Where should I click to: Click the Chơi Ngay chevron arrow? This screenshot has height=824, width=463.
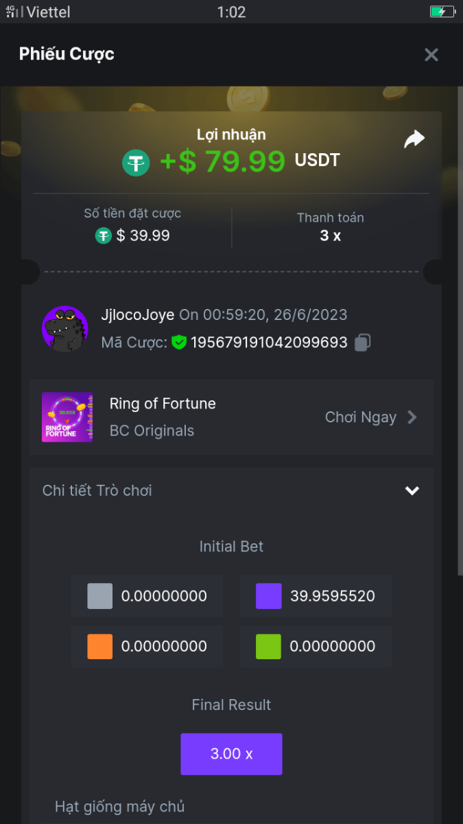click(x=412, y=417)
